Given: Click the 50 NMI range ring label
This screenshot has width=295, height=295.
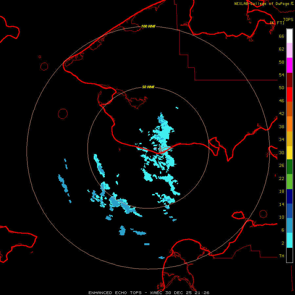Looking at the screenshot, I should [x=148, y=87].
